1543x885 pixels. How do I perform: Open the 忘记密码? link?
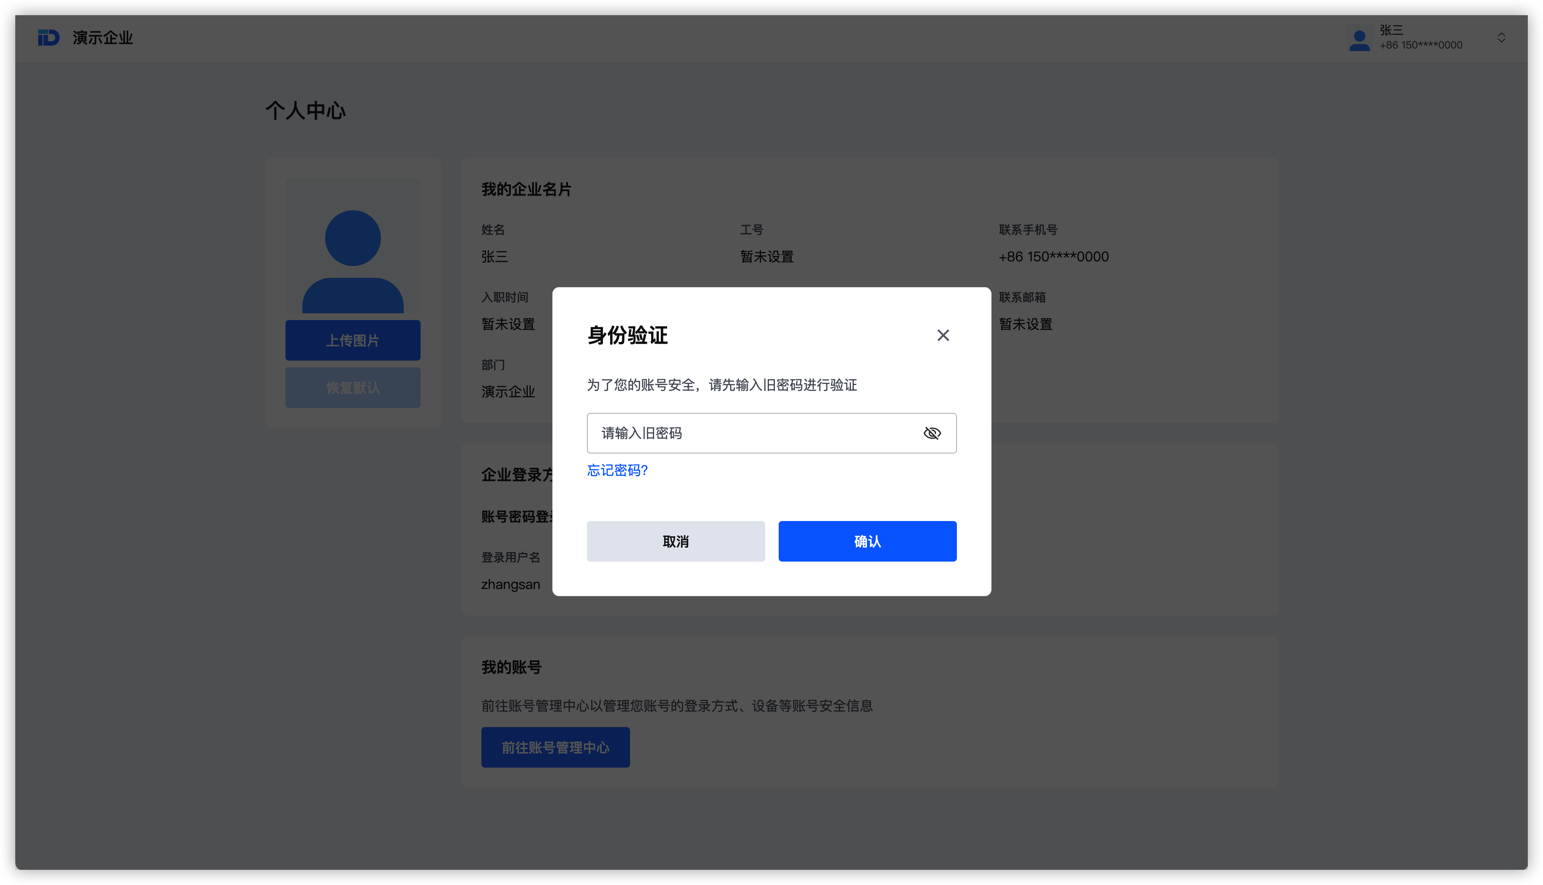click(617, 470)
